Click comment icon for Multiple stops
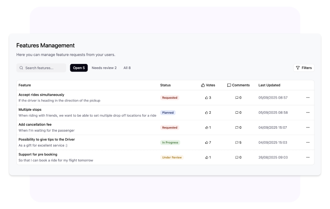 (x=237, y=112)
